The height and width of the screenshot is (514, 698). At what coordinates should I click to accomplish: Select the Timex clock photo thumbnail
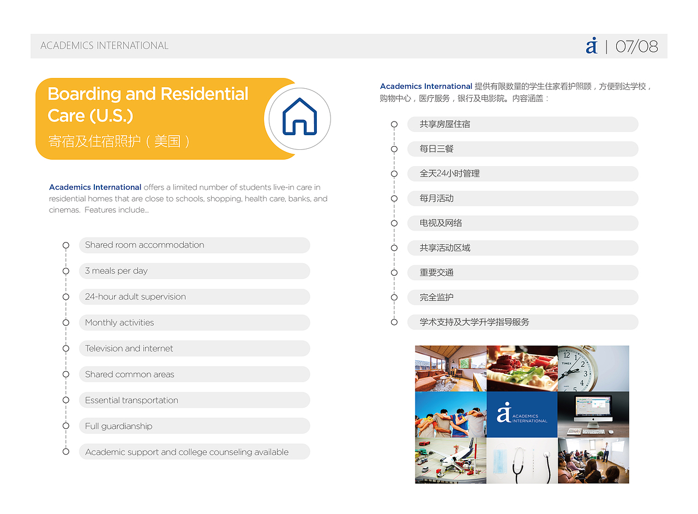593,368
